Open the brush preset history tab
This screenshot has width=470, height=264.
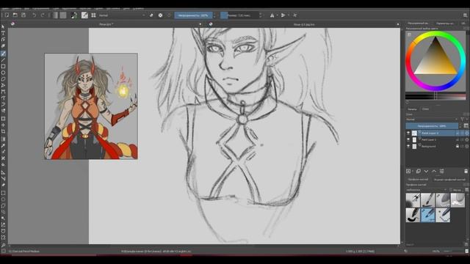pyautogui.click(x=449, y=179)
